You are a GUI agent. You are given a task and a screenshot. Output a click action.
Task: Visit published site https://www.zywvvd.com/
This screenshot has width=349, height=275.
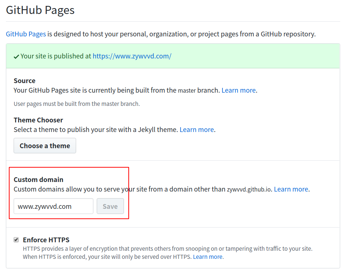[x=132, y=56]
